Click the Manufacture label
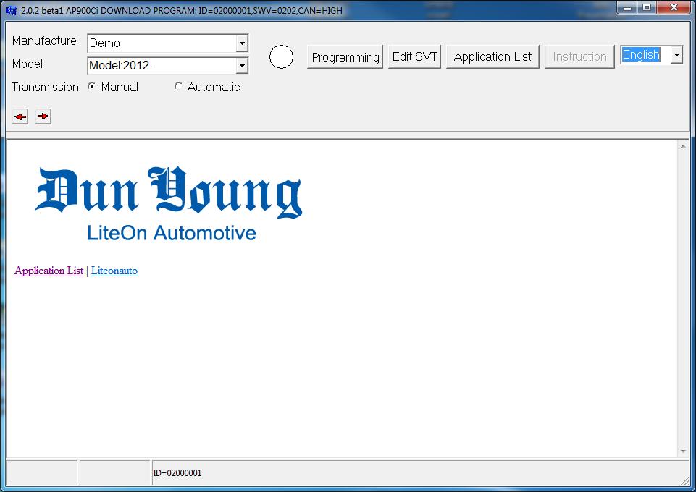 pos(44,41)
